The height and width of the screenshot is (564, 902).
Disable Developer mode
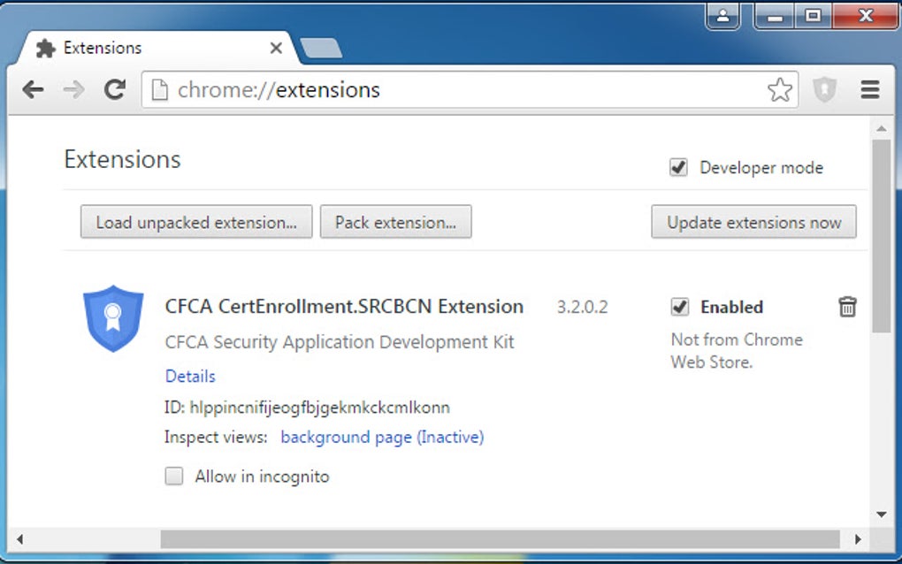pyautogui.click(x=678, y=167)
